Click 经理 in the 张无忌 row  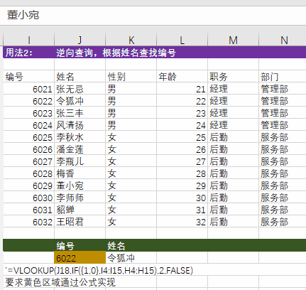234,89
